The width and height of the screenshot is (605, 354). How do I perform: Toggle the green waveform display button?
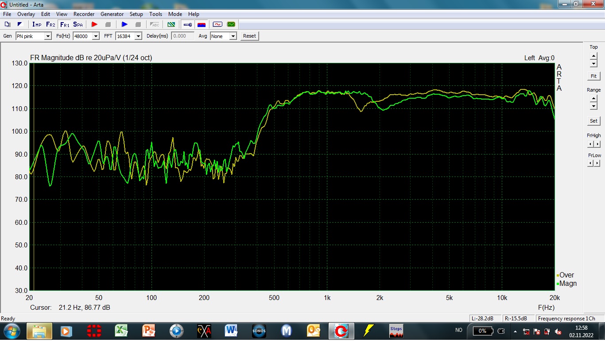pyautogui.click(x=231, y=24)
